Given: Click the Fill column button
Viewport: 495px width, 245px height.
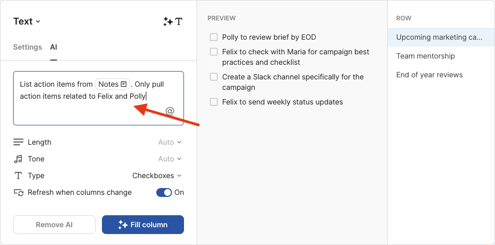Looking at the screenshot, I should pyautogui.click(x=143, y=225).
